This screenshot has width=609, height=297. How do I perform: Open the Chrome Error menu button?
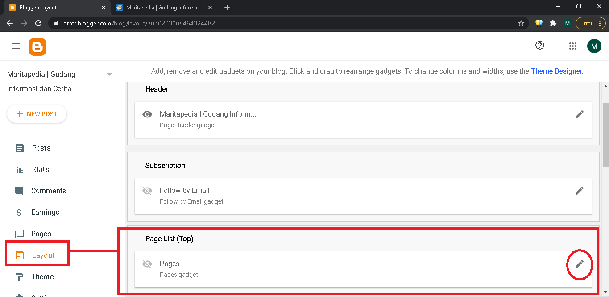coord(591,23)
